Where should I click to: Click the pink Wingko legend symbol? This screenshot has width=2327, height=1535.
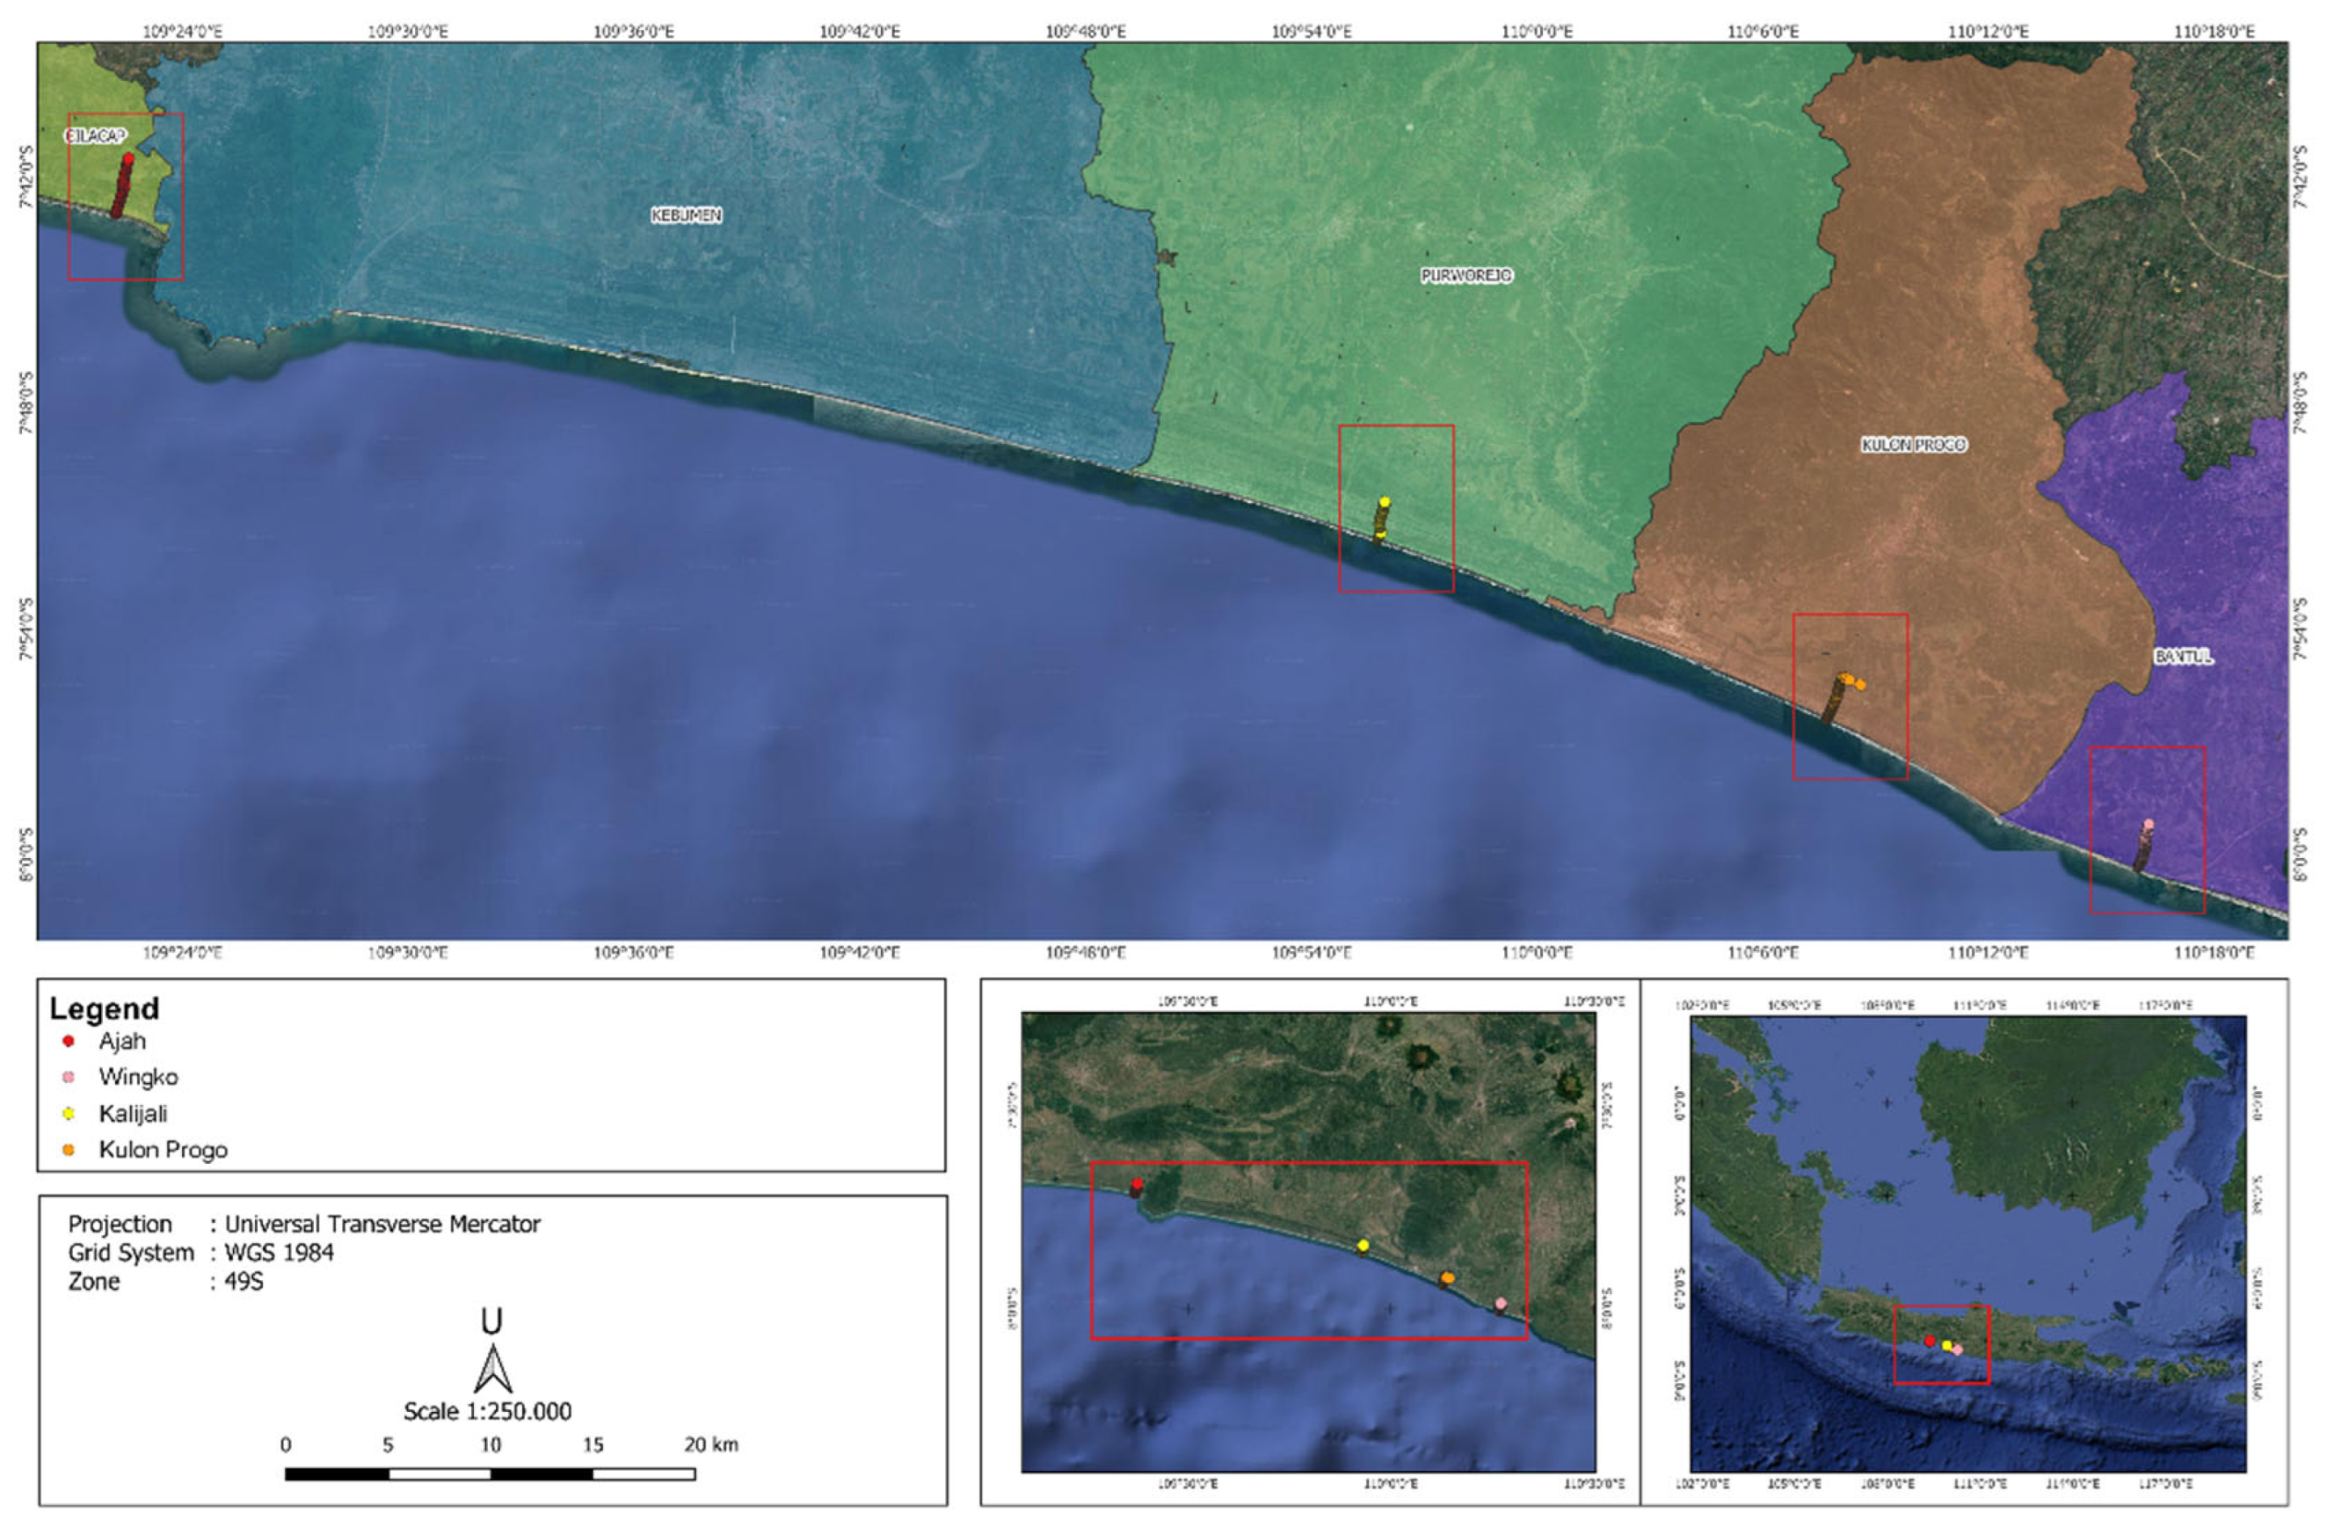68,1077
